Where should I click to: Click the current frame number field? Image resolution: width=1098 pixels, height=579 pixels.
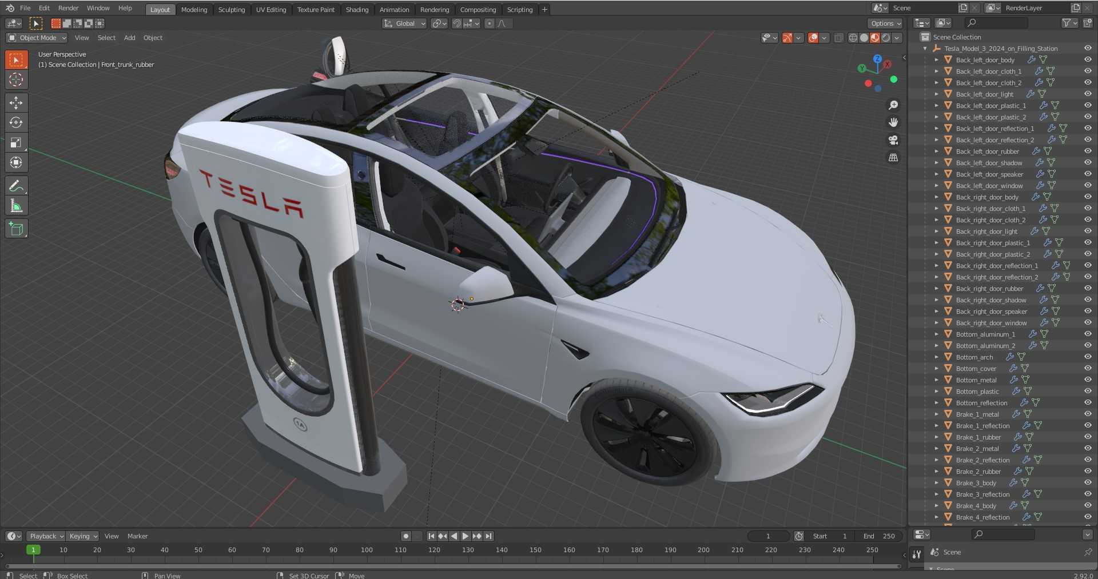coord(769,536)
